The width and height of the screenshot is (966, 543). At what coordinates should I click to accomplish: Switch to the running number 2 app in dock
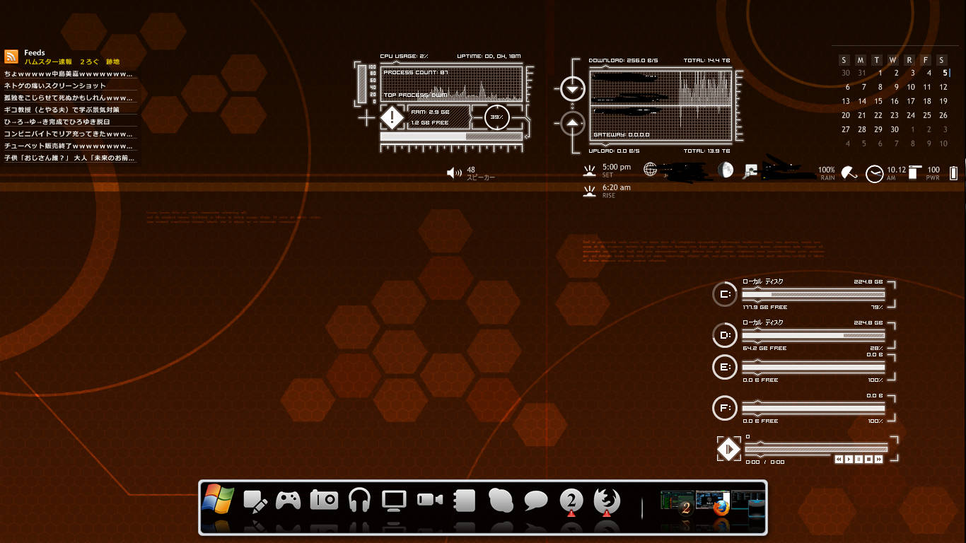point(571,501)
